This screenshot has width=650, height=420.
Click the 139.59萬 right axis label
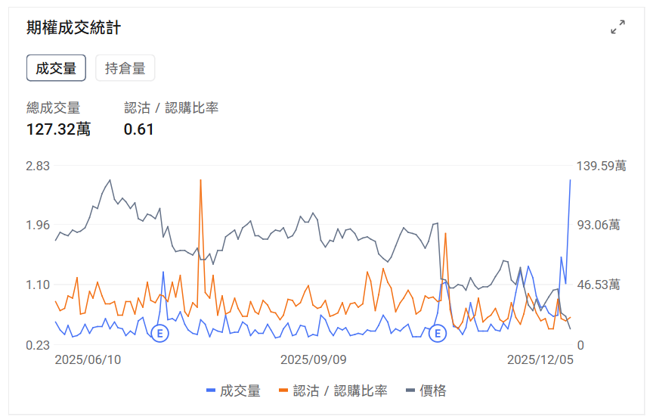(x=600, y=166)
